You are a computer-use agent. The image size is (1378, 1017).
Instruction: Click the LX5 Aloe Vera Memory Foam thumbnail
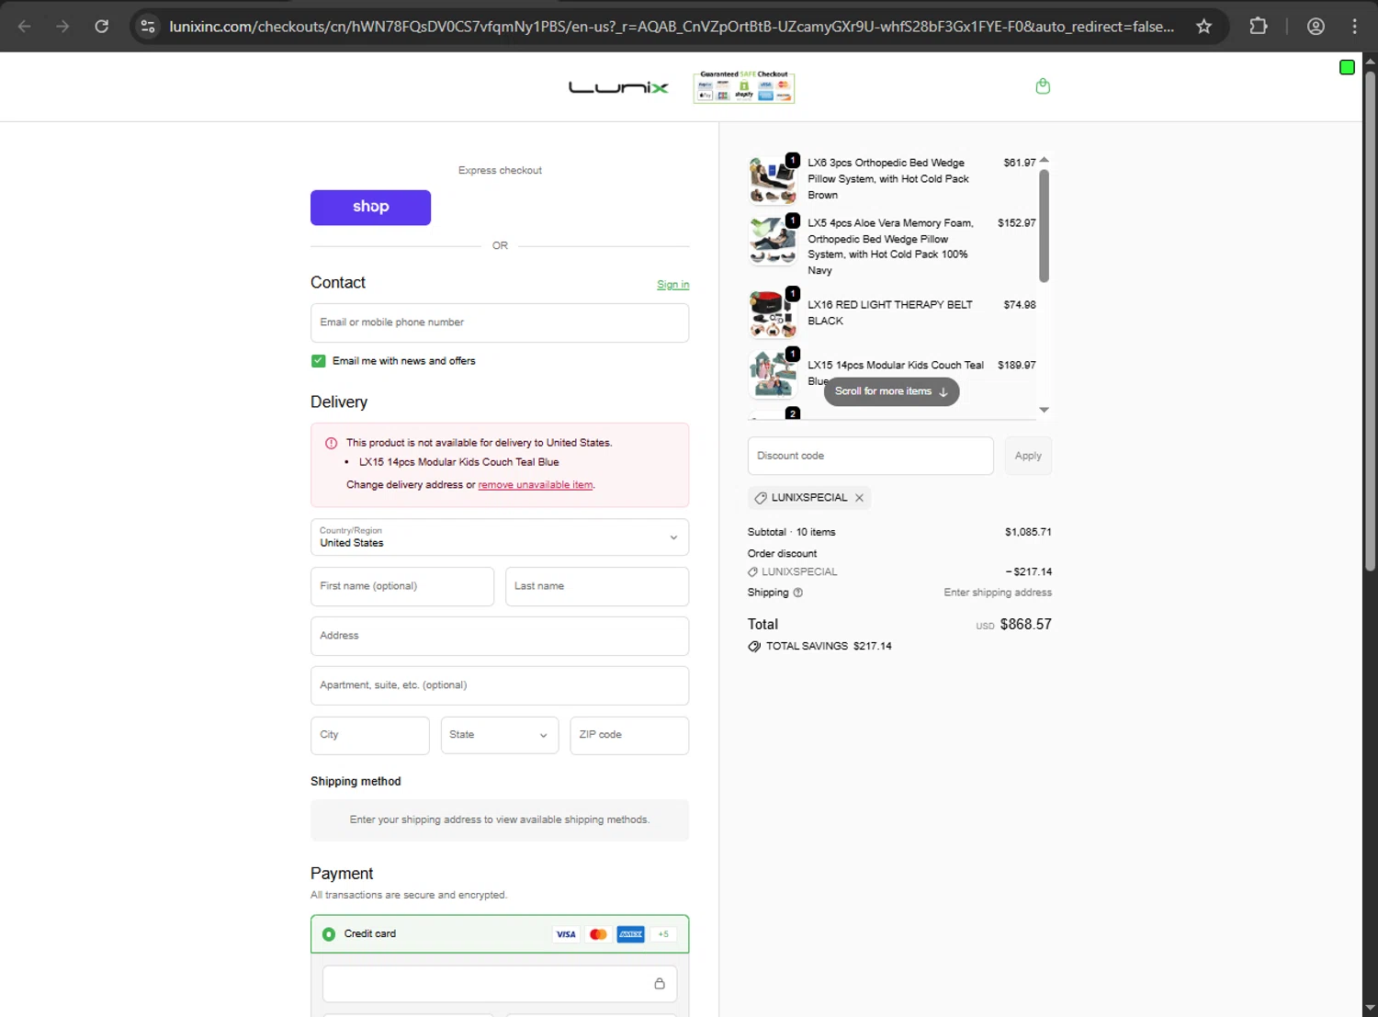773,240
